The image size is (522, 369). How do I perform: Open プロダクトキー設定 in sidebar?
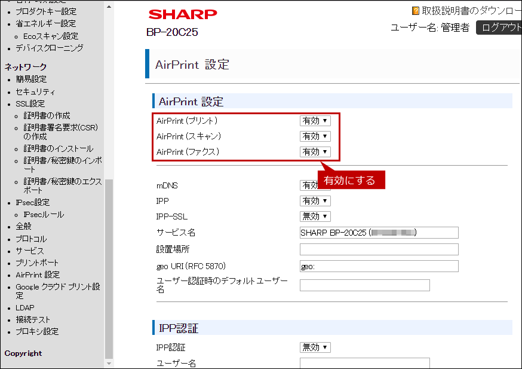pyautogui.click(x=46, y=12)
